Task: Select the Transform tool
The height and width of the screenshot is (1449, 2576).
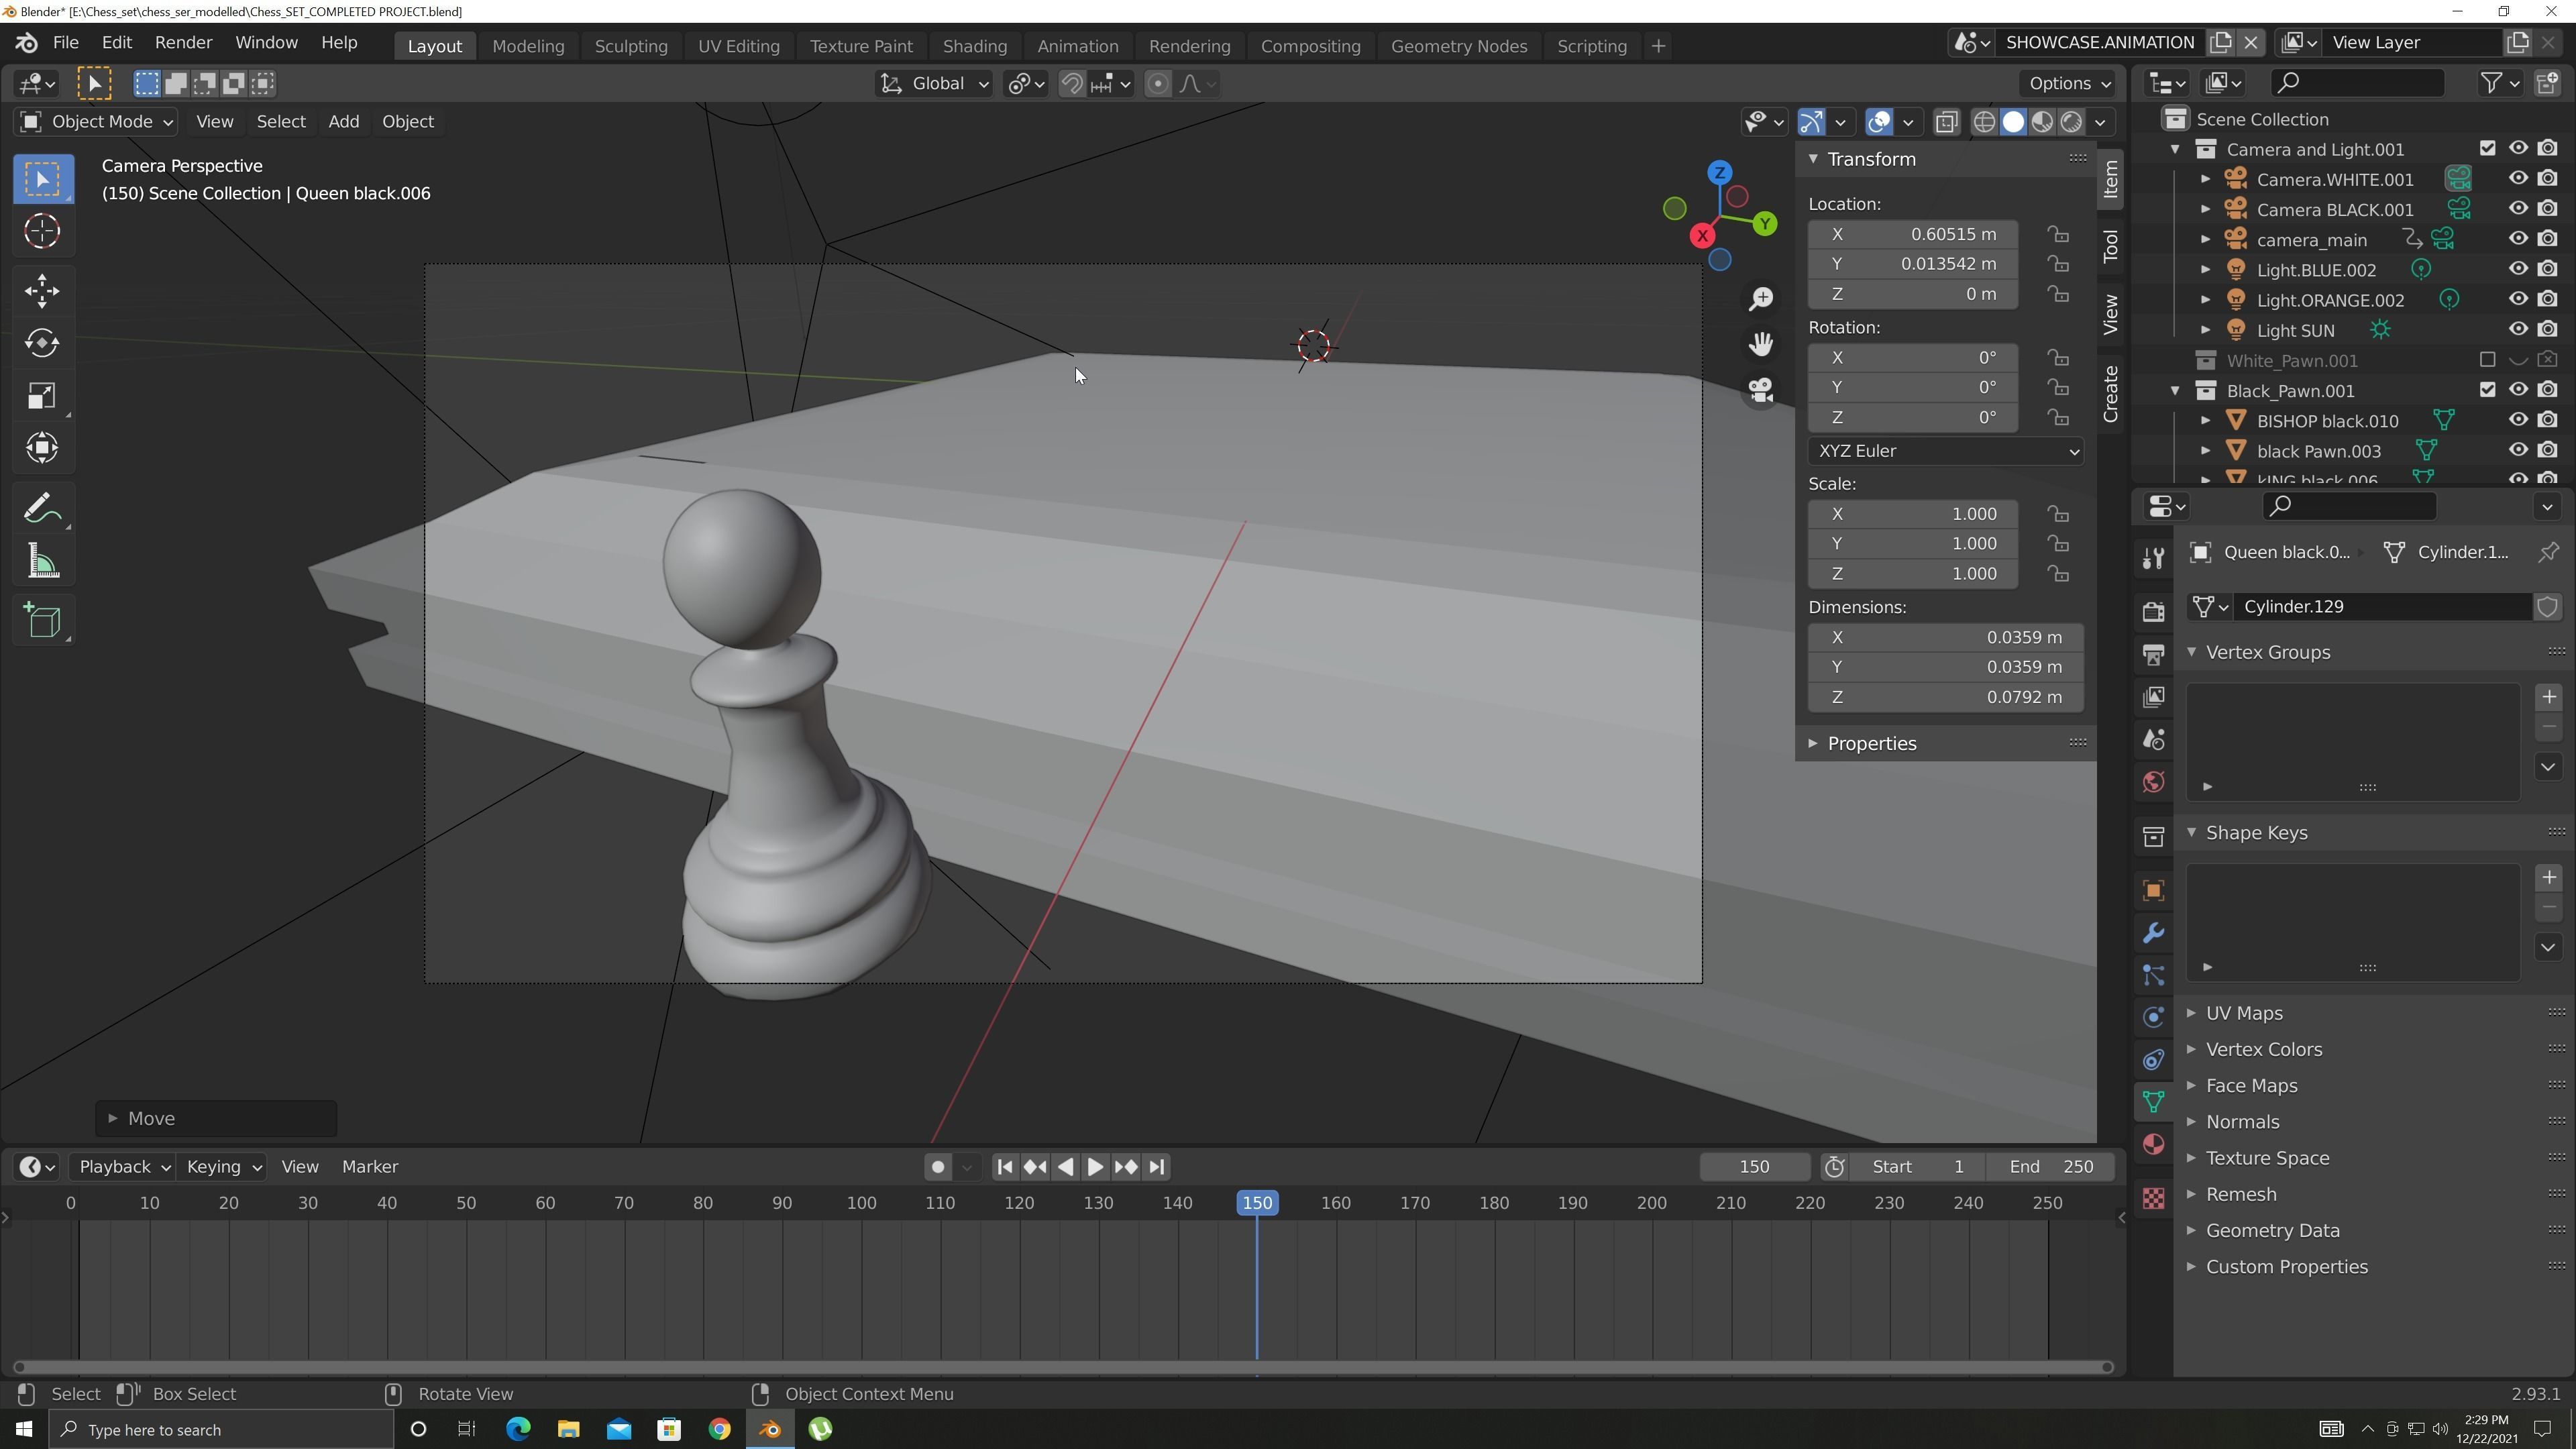Action: [x=42, y=447]
